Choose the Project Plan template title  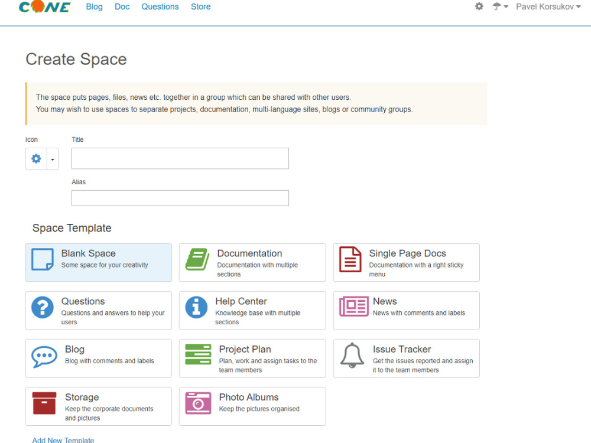pos(245,349)
